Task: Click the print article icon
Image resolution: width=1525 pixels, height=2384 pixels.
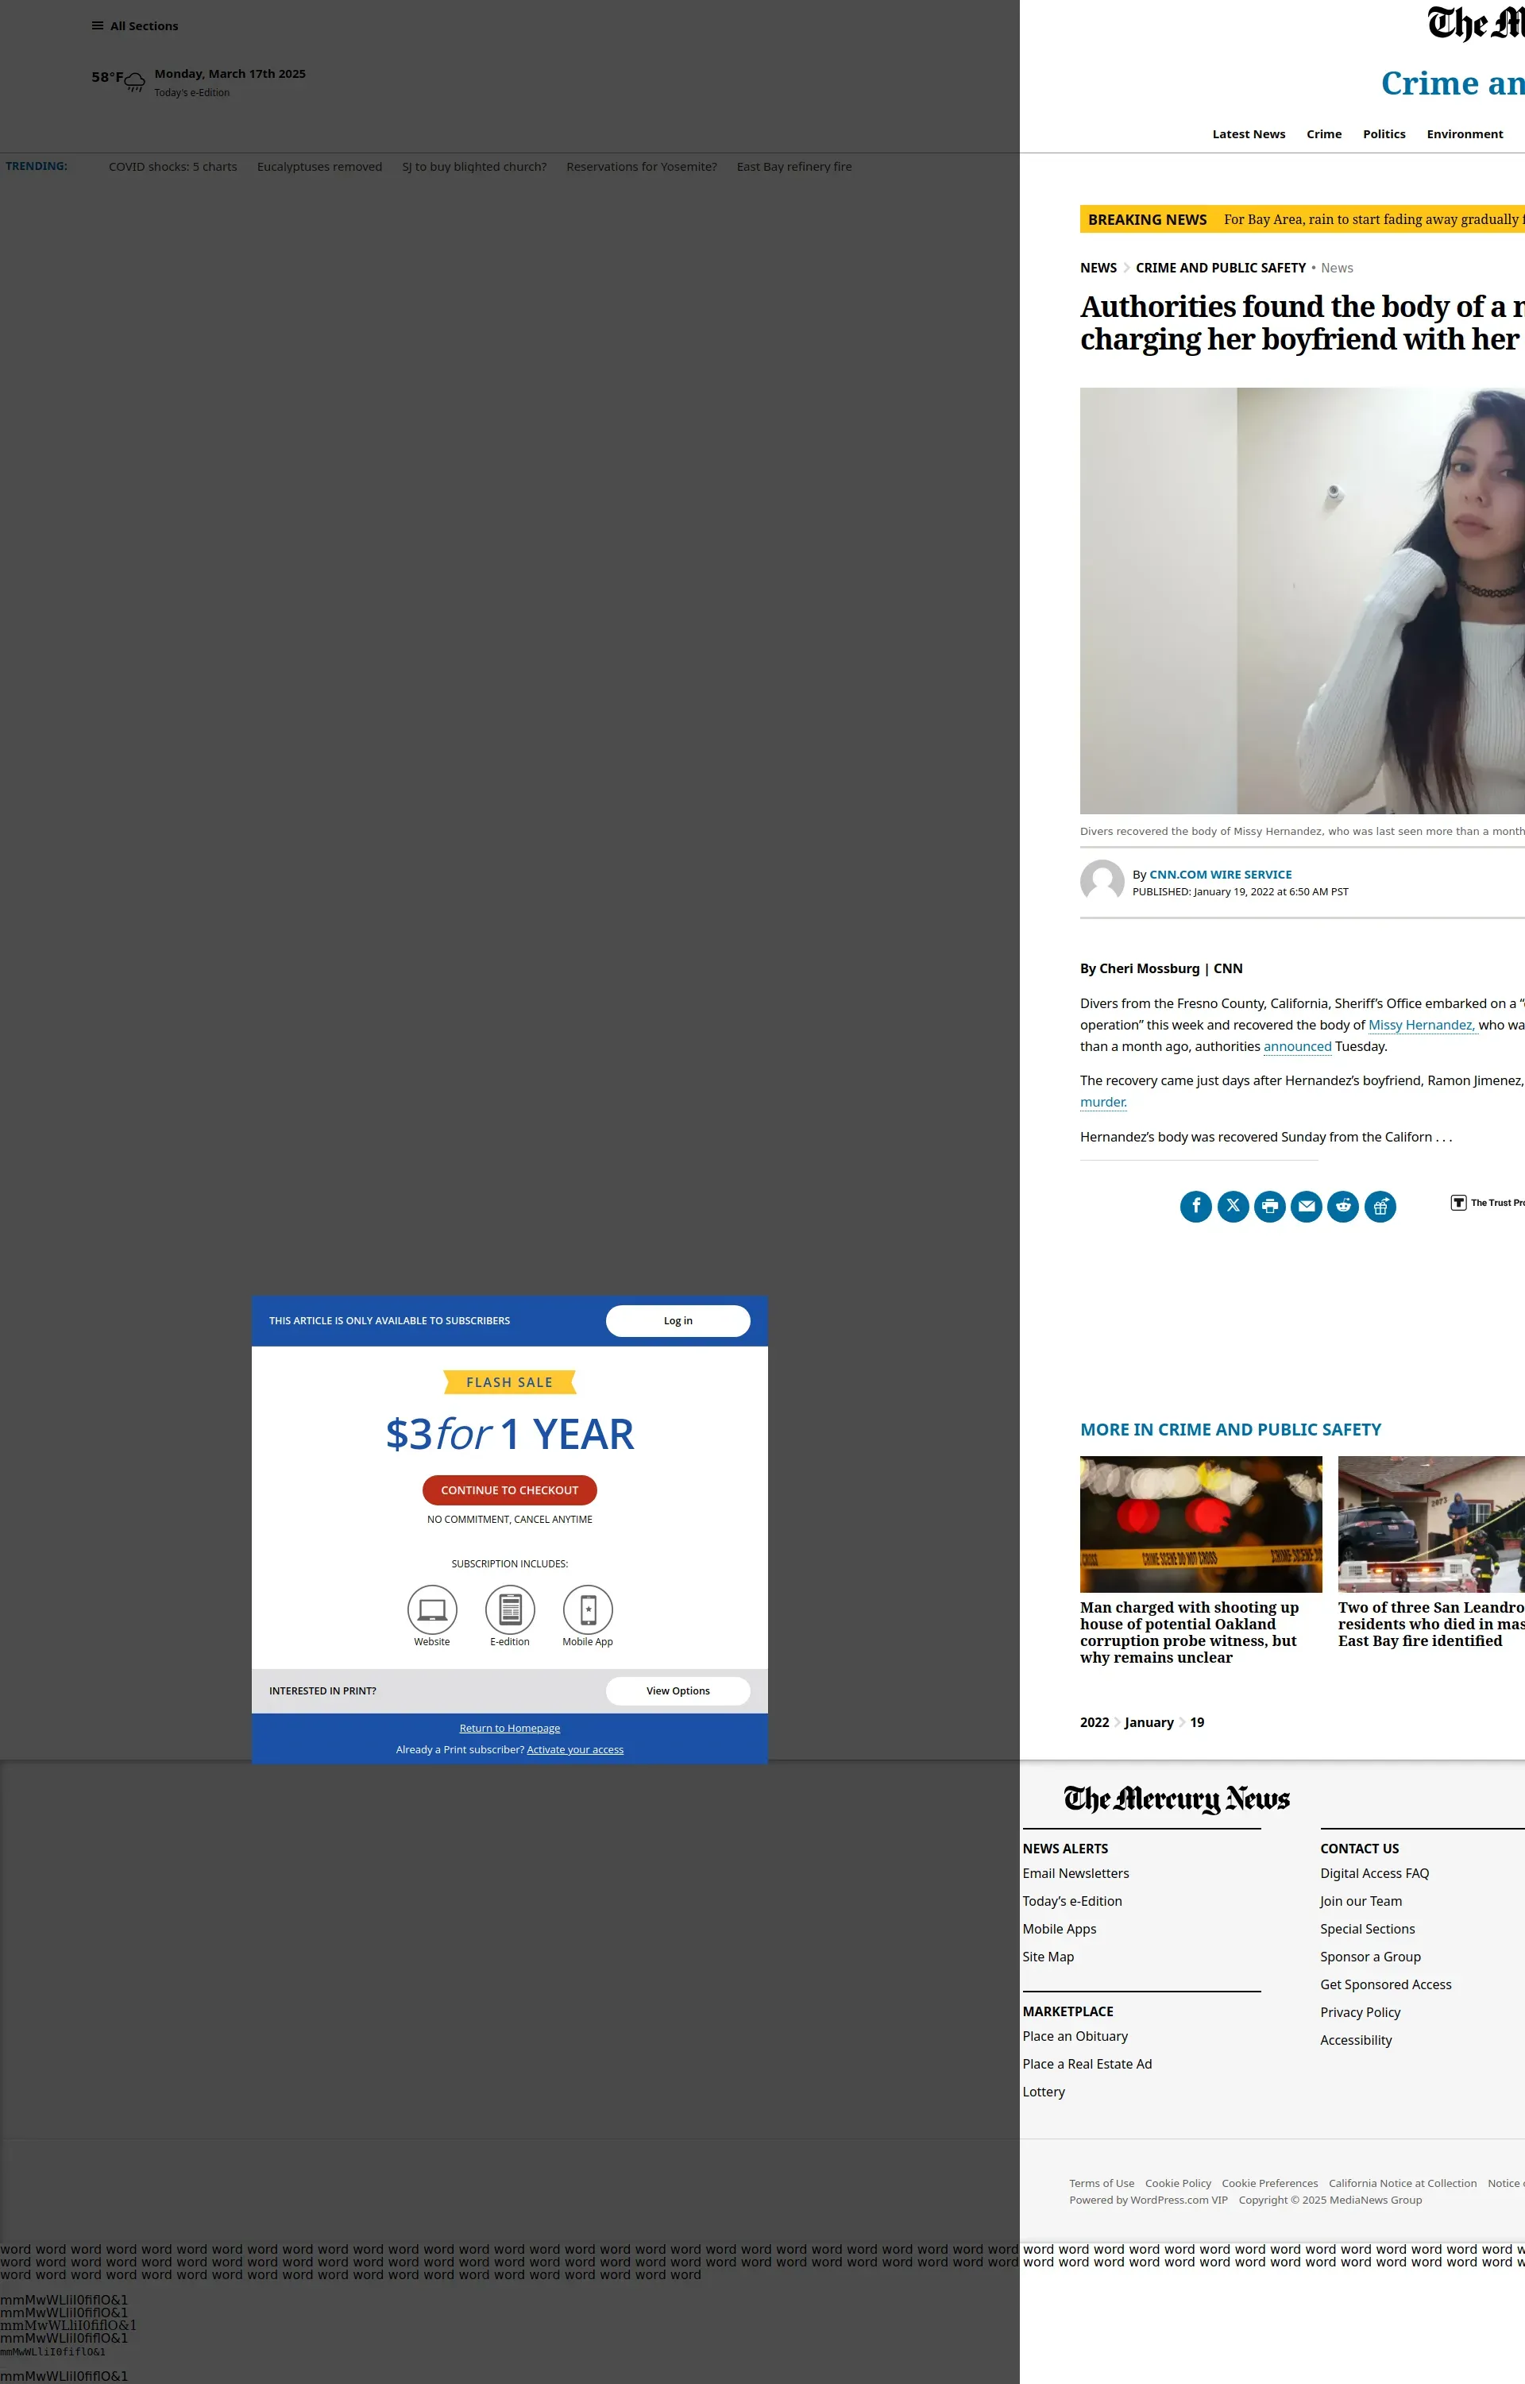Action: [1269, 1205]
